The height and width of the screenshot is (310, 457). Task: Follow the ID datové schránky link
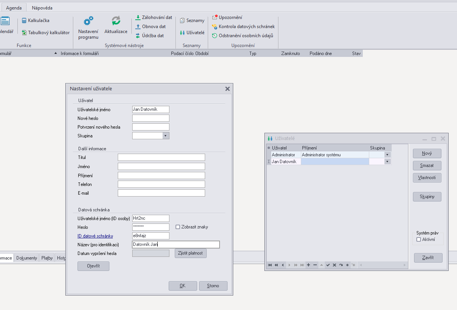point(95,236)
